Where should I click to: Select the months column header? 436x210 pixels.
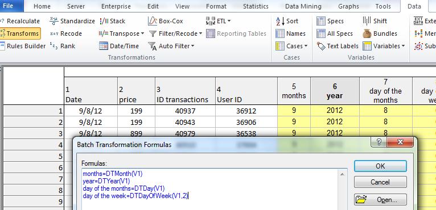click(294, 91)
